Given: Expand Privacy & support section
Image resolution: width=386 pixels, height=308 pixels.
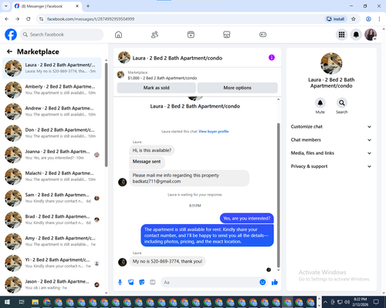Looking at the screenshot, I should coord(331,166).
